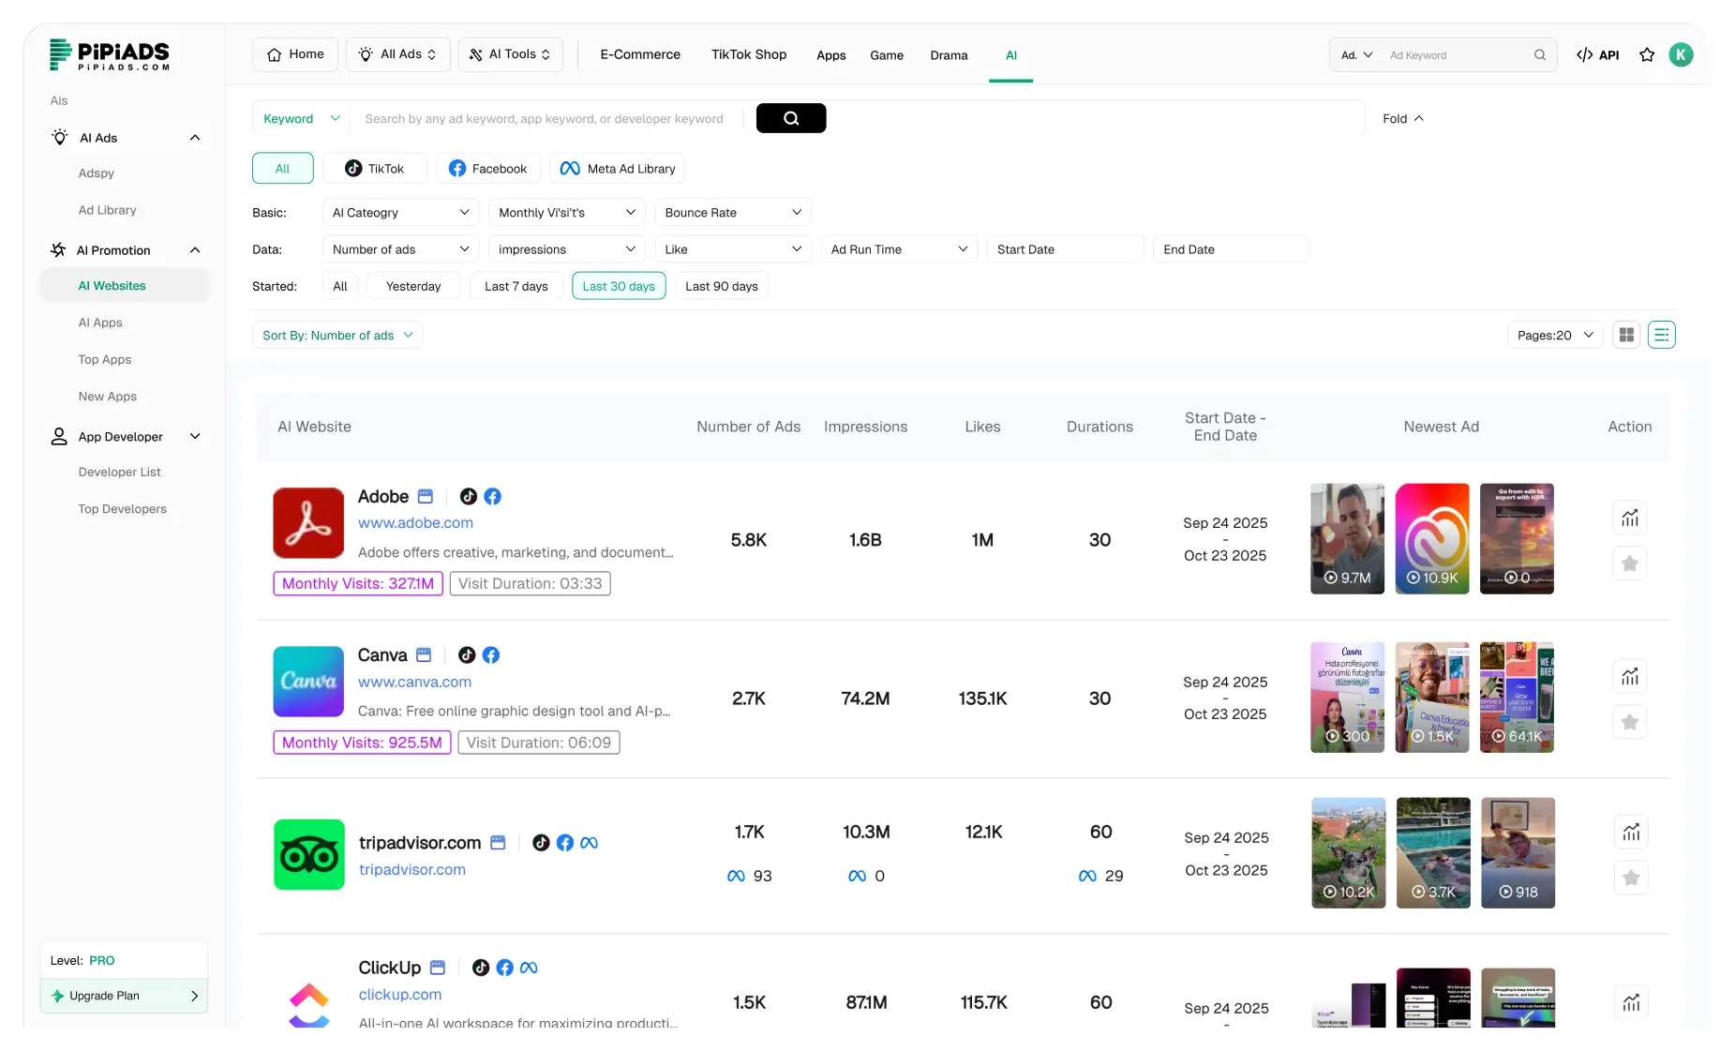Viewport: 1735px width, 1051px height.
Task: Click the API icon in the top bar
Action: coord(1597,54)
